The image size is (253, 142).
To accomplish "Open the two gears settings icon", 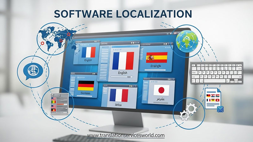I will point(188,112).
